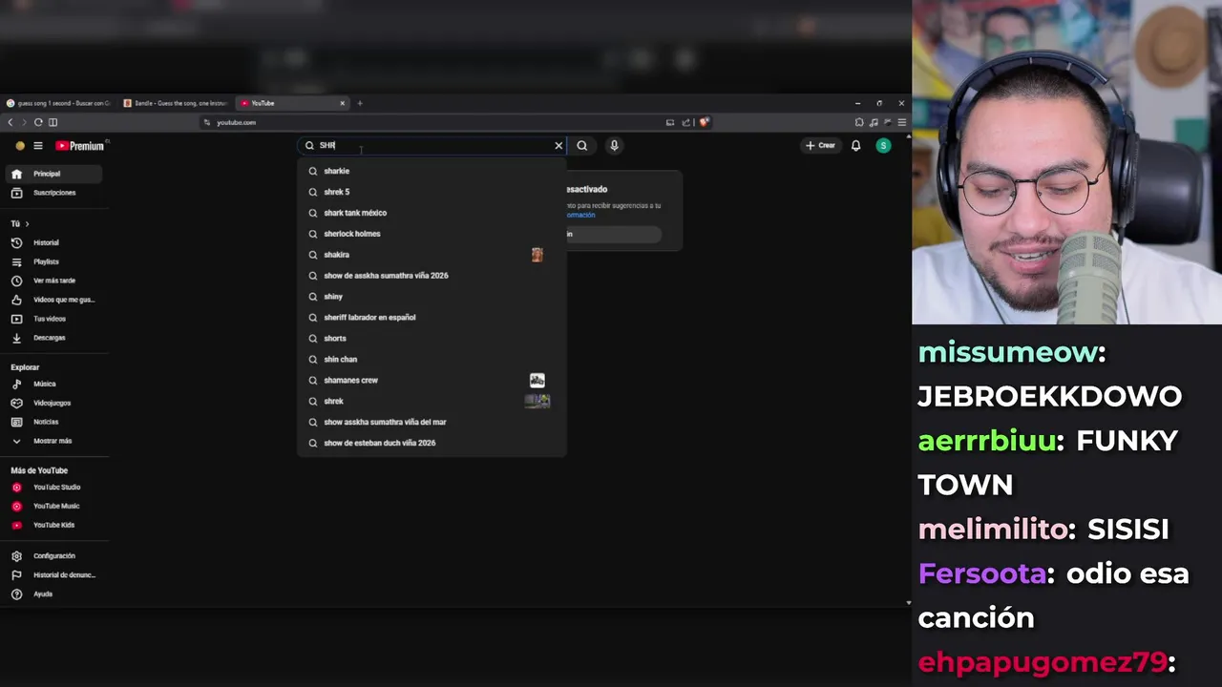Clear the search box with the X

(x=558, y=146)
